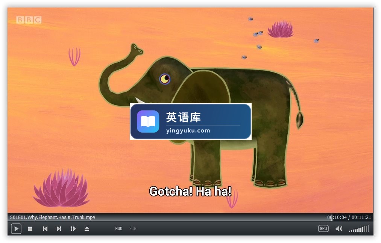The height and width of the screenshot is (243, 381).
Task: Open the AUD audio track selector
Action: click(x=118, y=229)
